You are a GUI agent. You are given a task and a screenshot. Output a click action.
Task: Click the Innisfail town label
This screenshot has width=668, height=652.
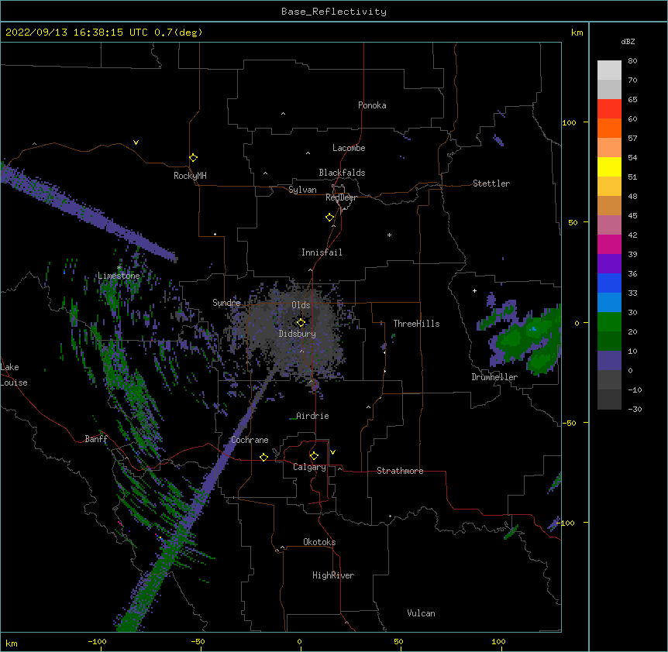[x=322, y=252]
